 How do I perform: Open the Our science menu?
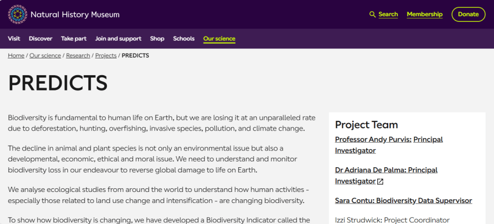point(219,38)
